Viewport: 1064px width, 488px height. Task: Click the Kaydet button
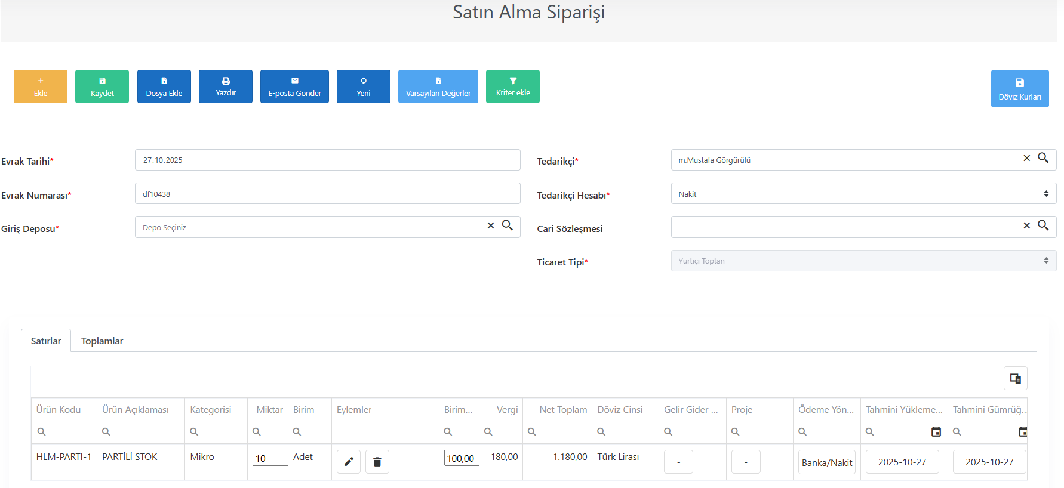(x=102, y=87)
